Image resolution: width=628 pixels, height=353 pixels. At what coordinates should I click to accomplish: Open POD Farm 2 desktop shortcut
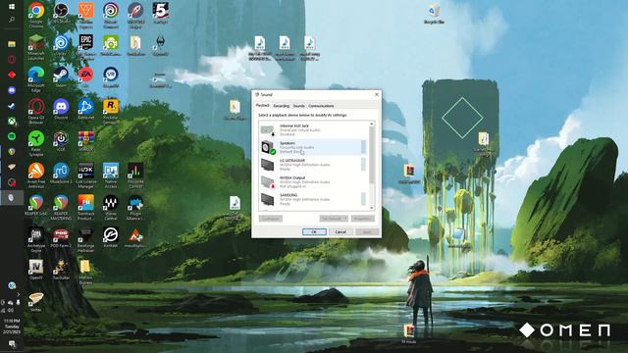[61, 237]
